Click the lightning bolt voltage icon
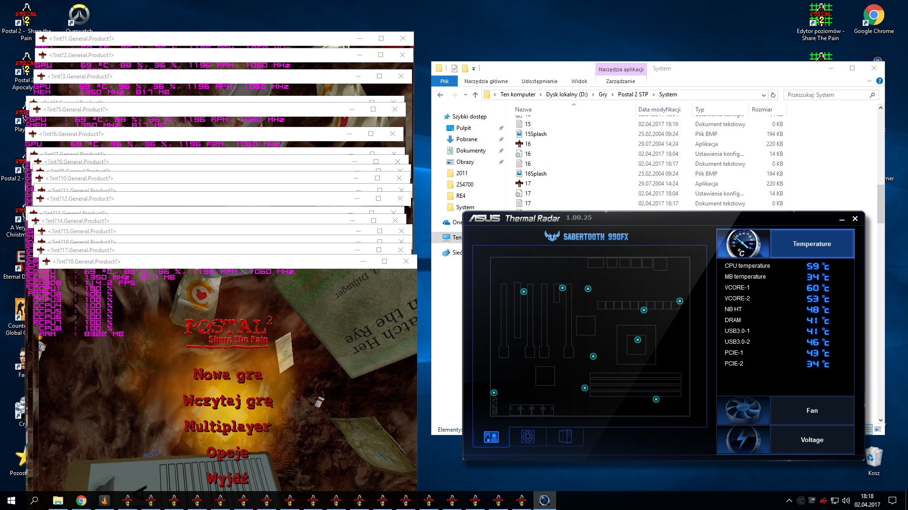 coord(744,440)
